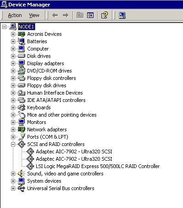Select the NODE1 tree label

pos(27,27)
